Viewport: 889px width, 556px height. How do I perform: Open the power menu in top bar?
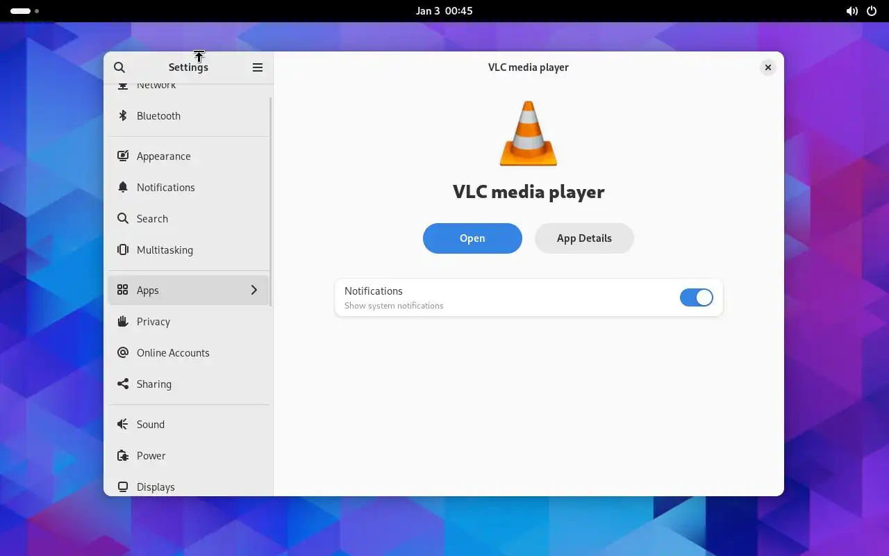(x=872, y=11)
